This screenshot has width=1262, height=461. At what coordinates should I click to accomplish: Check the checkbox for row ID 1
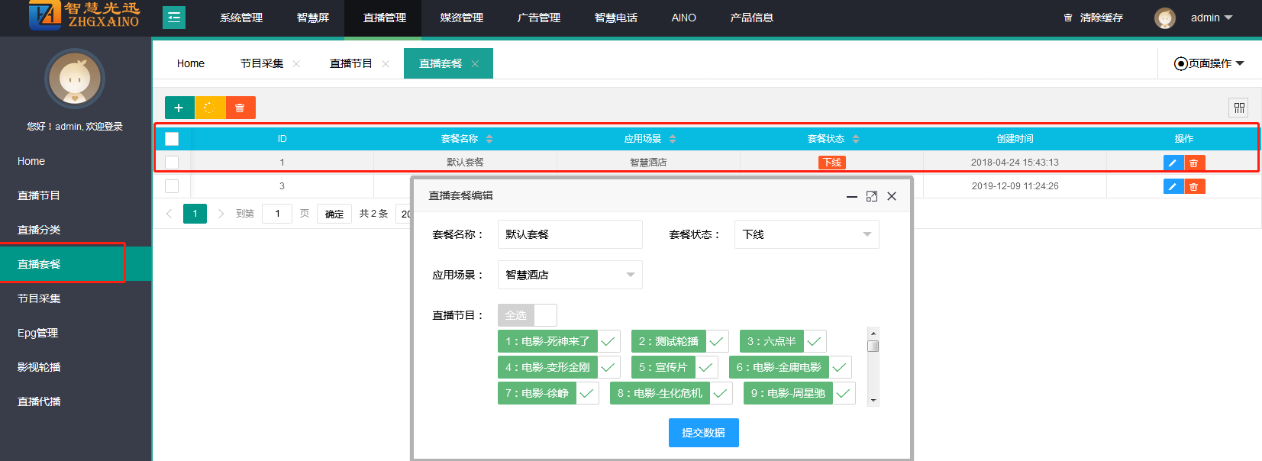click(172, 163)
